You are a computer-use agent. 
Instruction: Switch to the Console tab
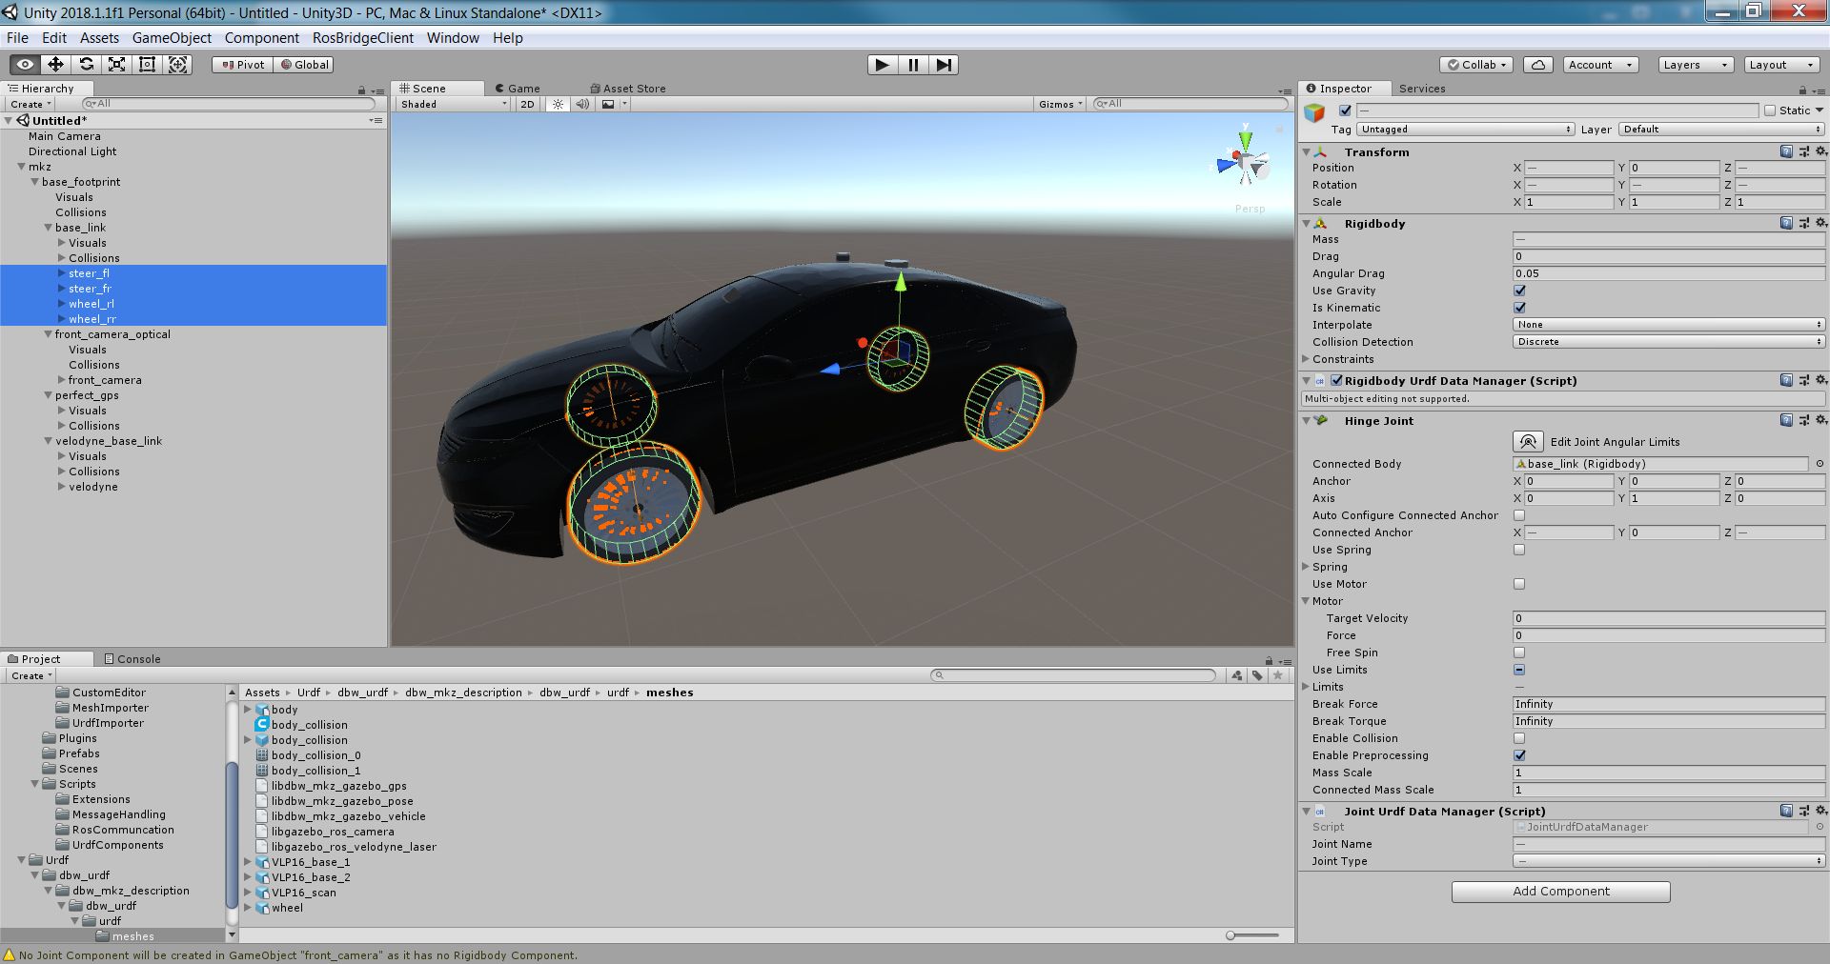(x=133, y=658)
